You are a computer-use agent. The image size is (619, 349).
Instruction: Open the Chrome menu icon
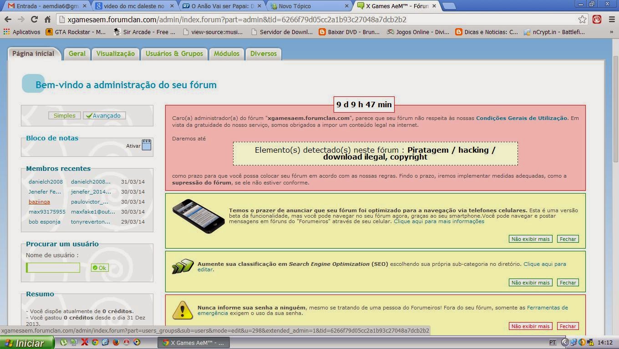pos(611,20)
